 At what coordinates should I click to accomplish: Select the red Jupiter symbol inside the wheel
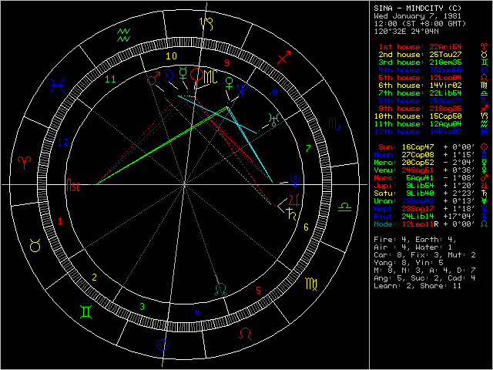click(x=294, y=200)
